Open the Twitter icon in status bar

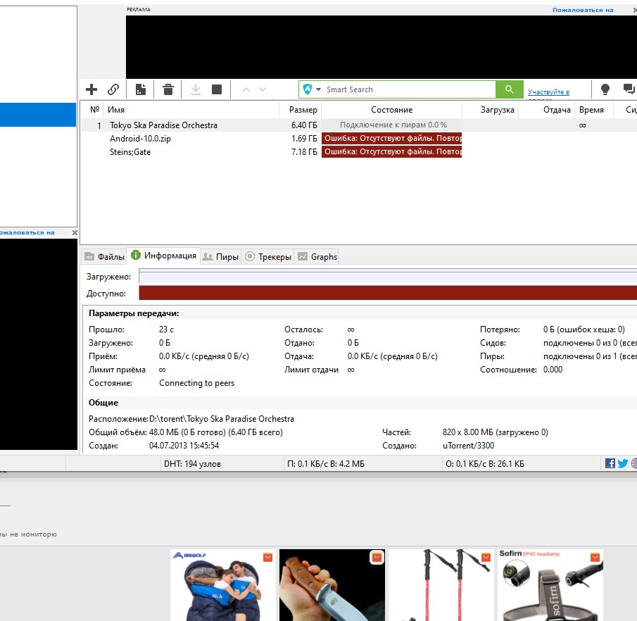(x=622, y=463)
